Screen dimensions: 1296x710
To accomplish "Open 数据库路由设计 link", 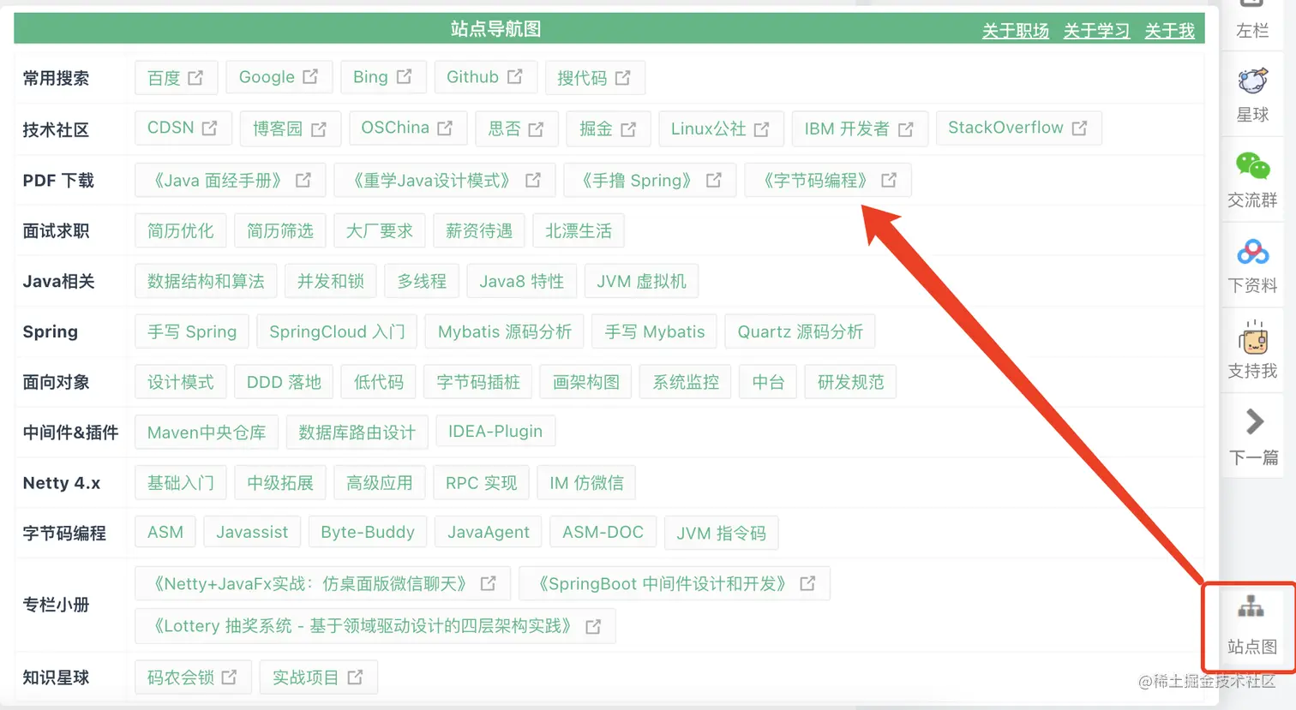I will [x=357, y=432].
